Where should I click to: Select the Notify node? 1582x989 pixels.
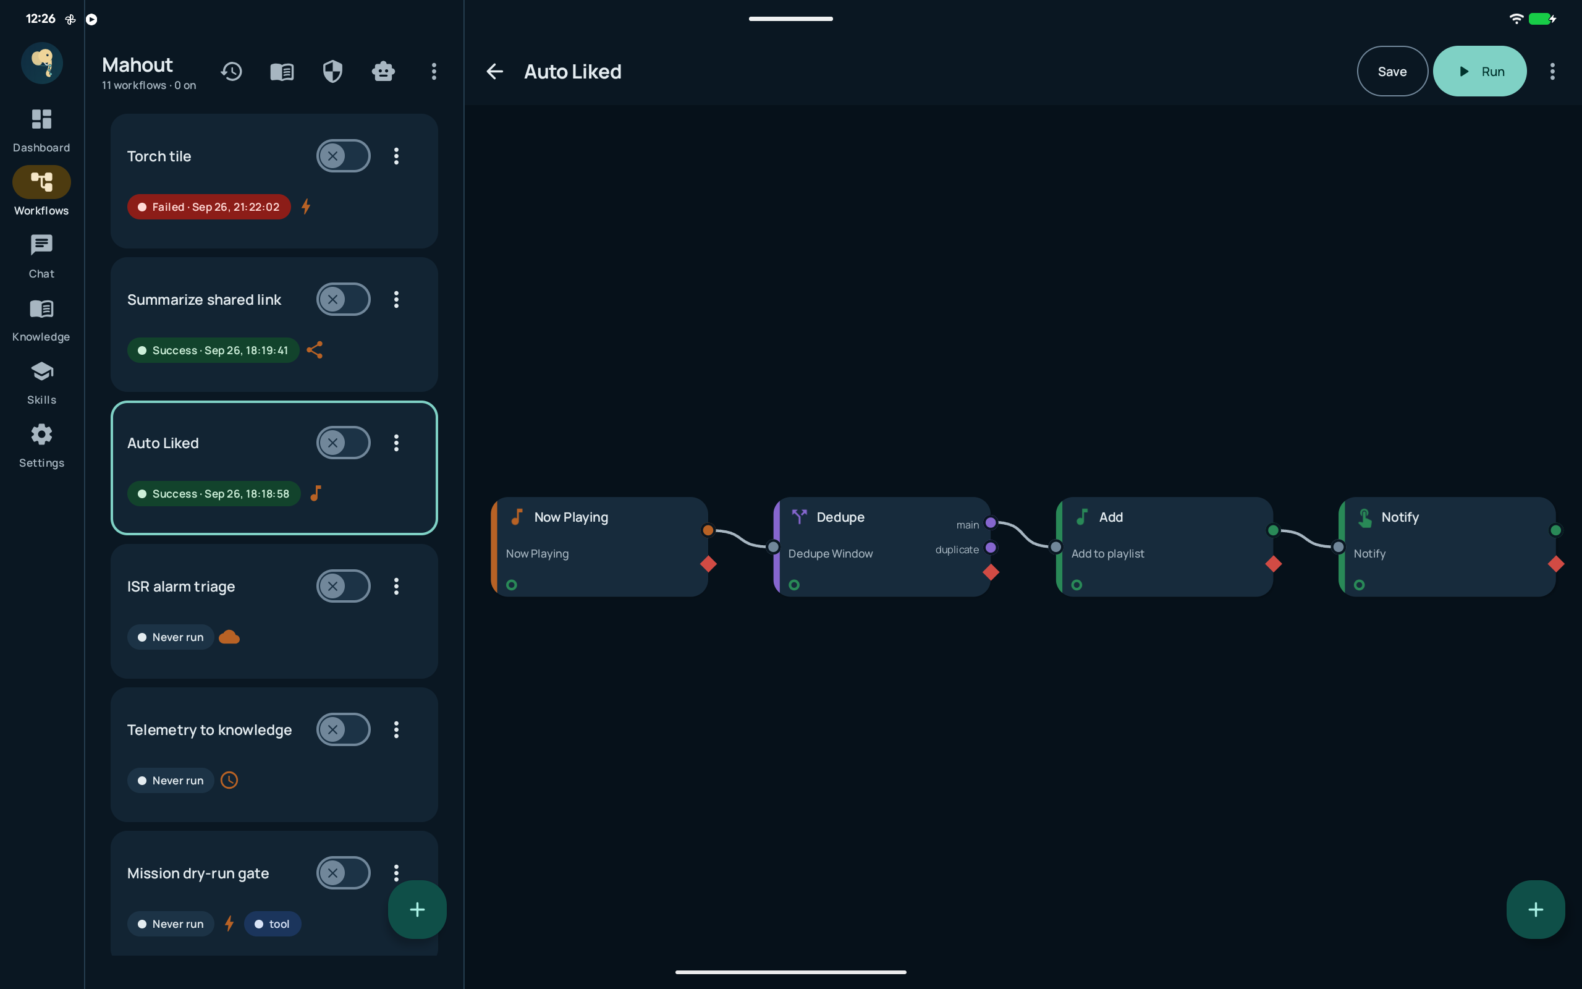1447,546
